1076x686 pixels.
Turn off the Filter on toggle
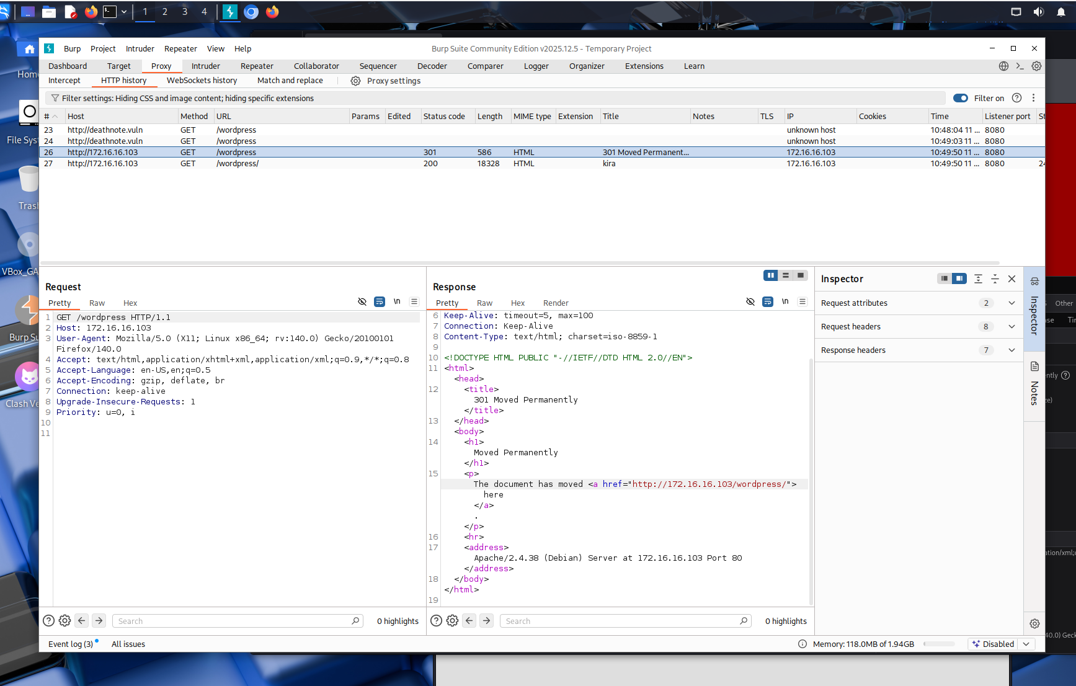pos(961,98)
